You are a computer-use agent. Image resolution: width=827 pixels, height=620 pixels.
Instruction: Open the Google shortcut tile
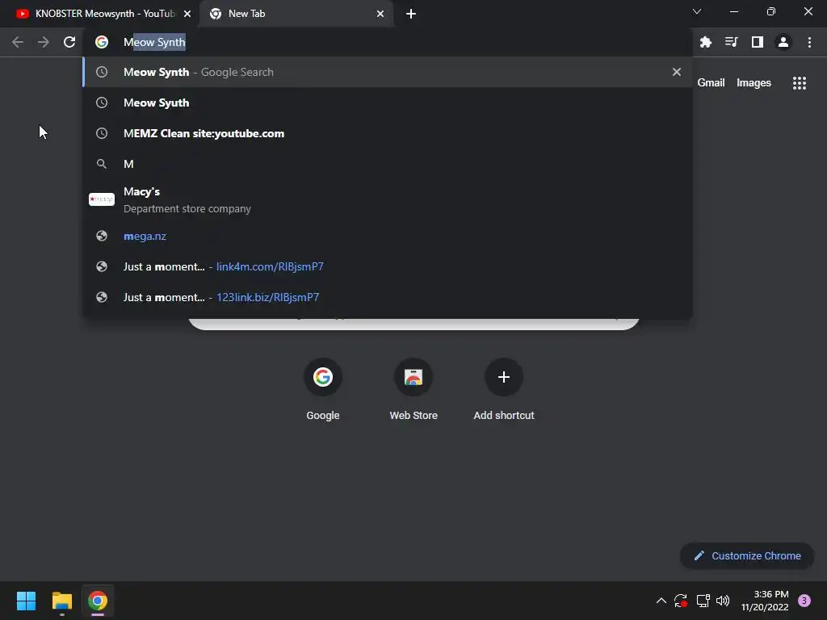pyautogui.click(x=323, y=389)
